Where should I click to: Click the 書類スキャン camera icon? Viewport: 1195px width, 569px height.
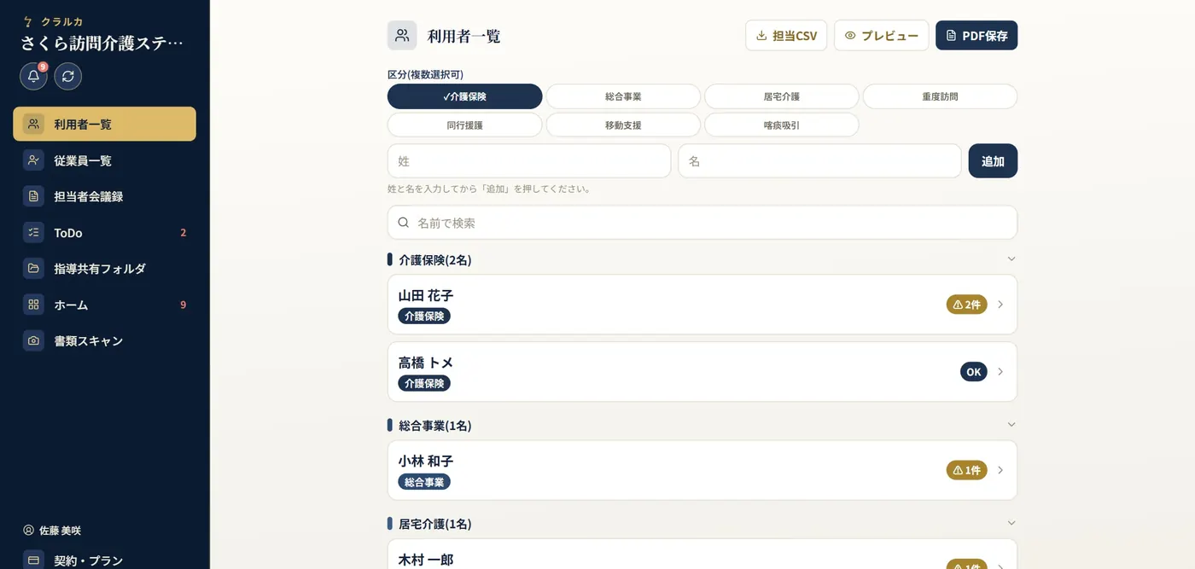tap(33, 340)
